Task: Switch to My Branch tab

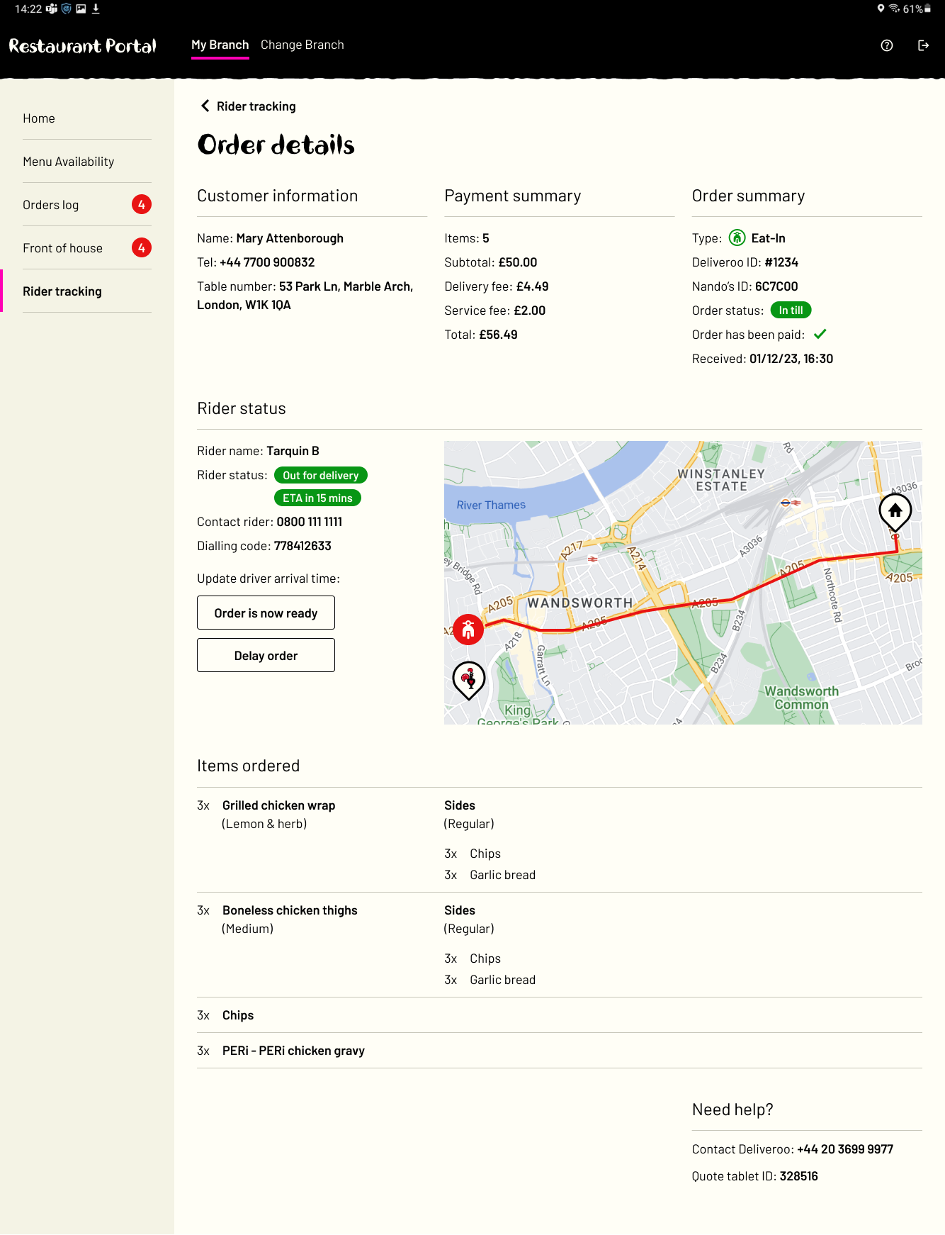Action: tap(220, 45)
